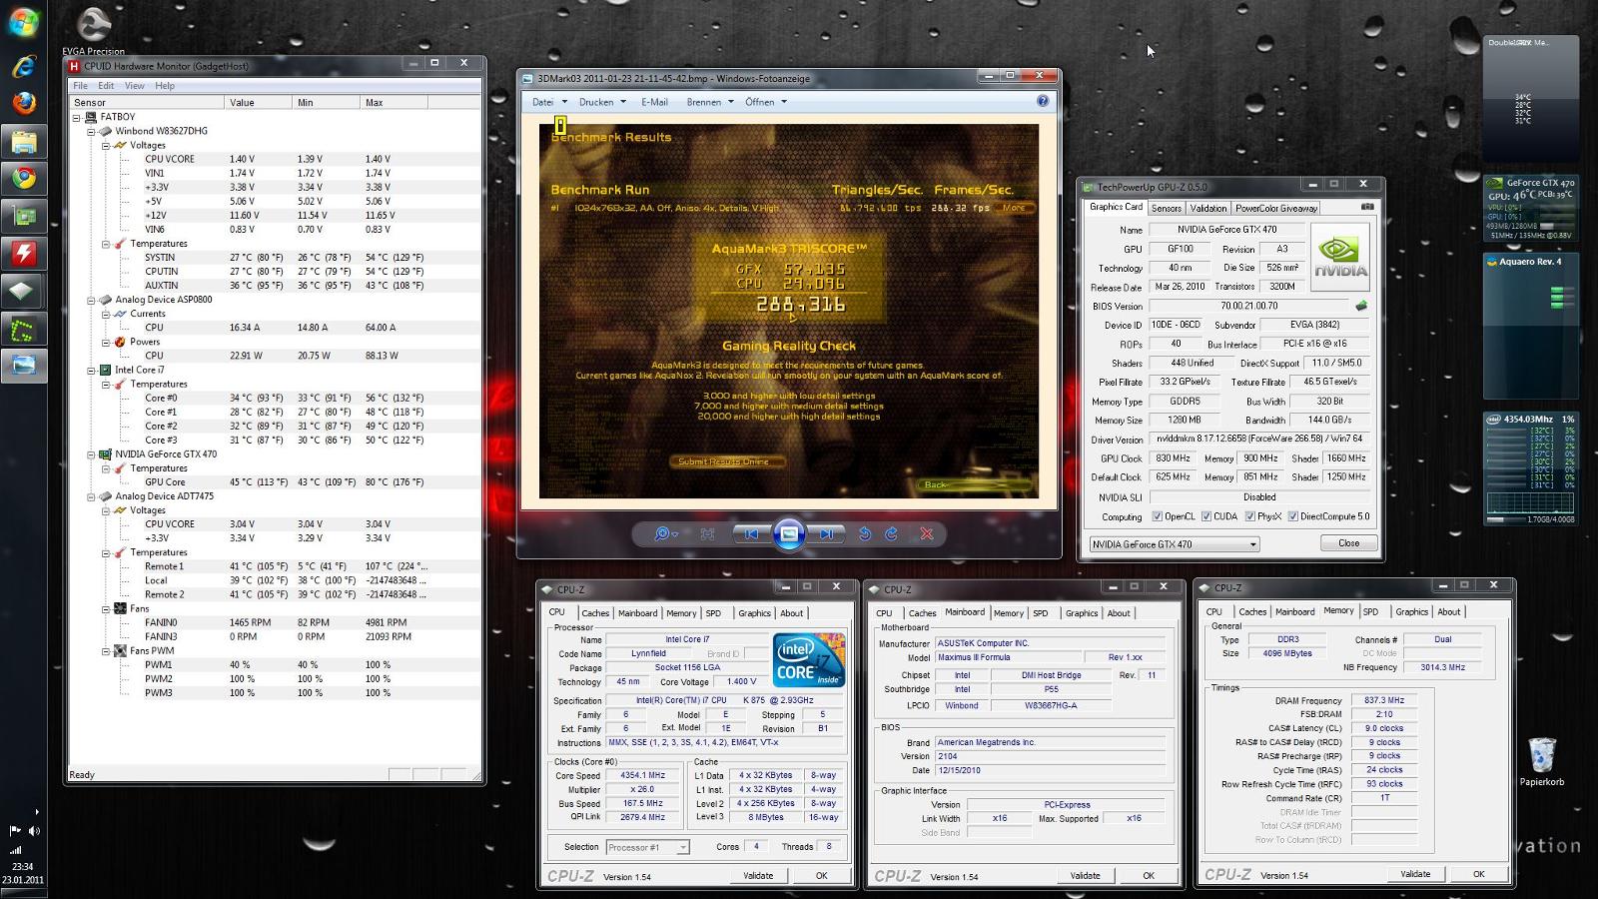Switch to Validation tab in GPU-Z
This screenshot has height=899, width=1598.
pyautogui.click(x=1207, y=208)
